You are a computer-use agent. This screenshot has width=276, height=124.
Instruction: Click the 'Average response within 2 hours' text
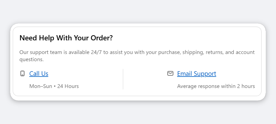[216, 86]
